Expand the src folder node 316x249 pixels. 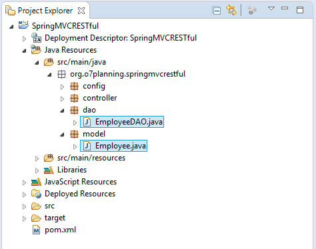[24, 206]
